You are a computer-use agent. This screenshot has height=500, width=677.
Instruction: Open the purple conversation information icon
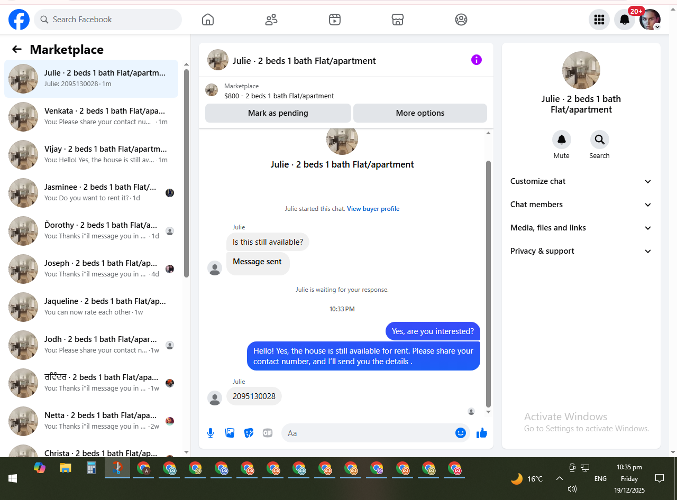[x=477, y=60]
